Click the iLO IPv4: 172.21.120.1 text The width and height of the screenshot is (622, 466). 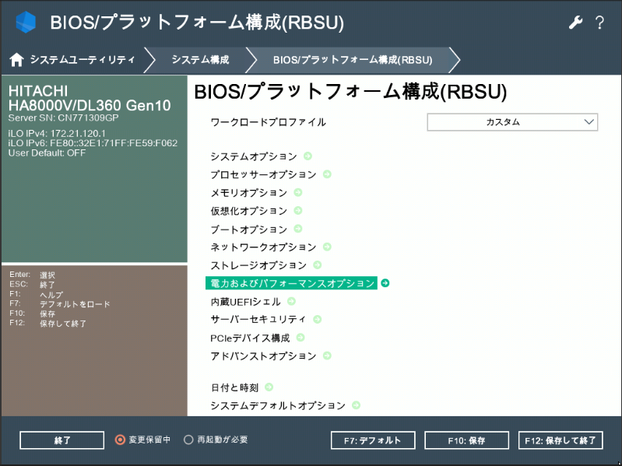57,133
